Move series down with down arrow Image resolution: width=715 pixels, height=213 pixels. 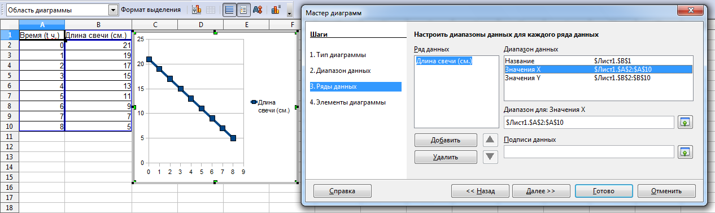[x=491, y=157]
